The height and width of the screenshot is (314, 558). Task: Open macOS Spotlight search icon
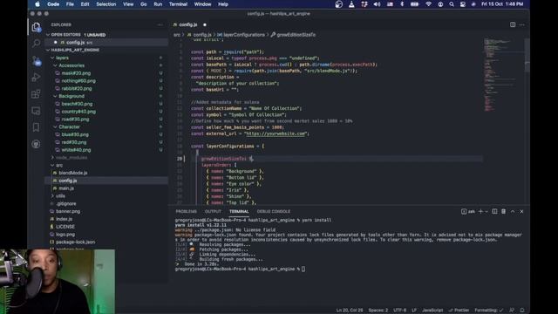(452, 4)
